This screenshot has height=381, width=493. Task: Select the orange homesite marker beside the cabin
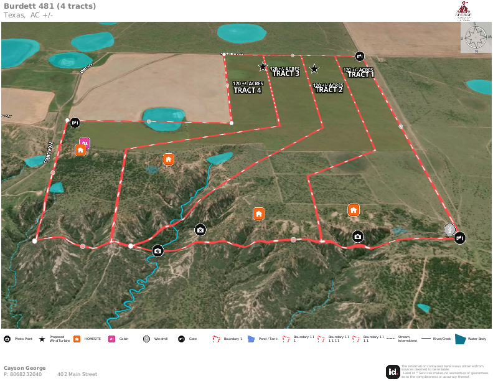click(x=80, y=150)
